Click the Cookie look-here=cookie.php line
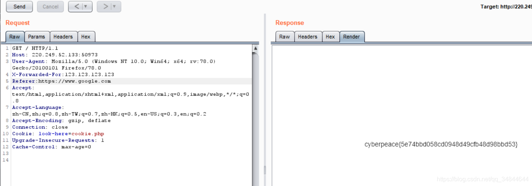 click(58, 133)
